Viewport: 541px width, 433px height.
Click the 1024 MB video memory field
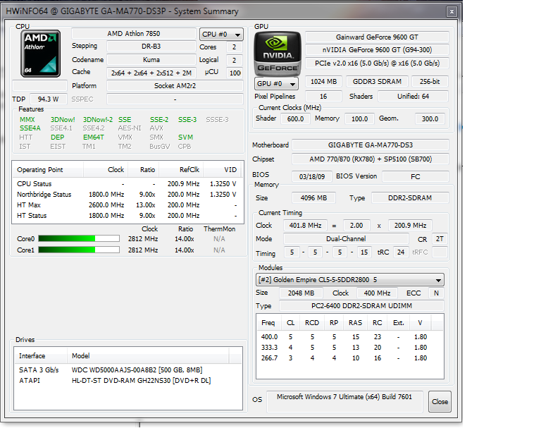coord(323,82)
